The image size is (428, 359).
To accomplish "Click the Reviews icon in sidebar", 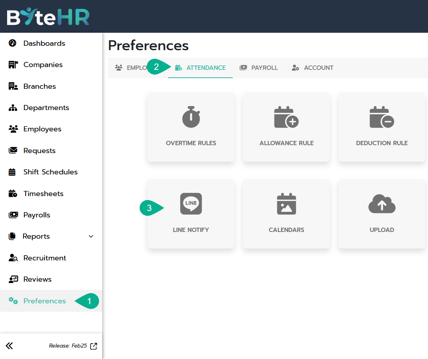I will pyautogui.click(x=13, y=279).
